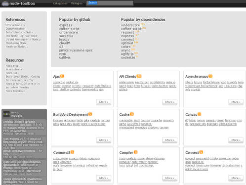Open the Connect category heading
Viewport: 246px width, 185px height.
coord(192,153)
